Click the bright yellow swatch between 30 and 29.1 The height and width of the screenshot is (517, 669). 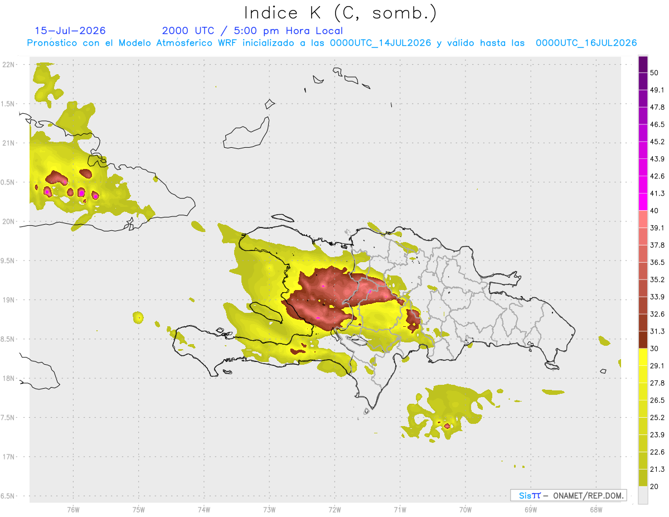point(643,357)
